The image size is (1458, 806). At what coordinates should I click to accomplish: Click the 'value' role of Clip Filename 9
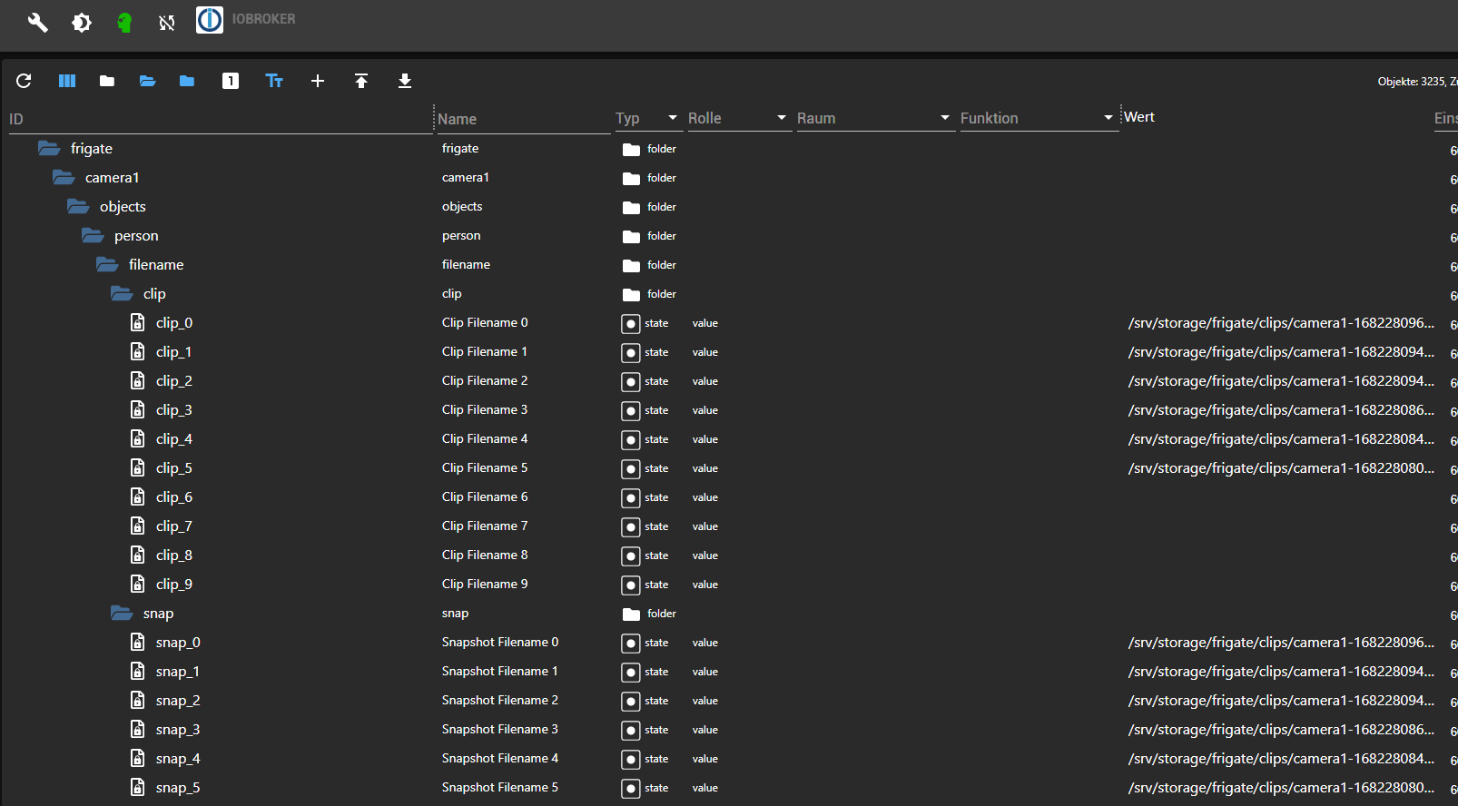coord(705,585)
